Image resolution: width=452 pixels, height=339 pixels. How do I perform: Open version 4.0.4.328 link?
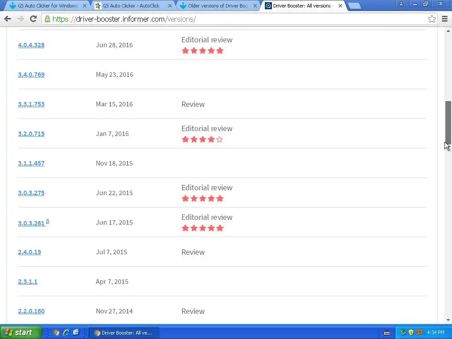(x=31, y=45)
